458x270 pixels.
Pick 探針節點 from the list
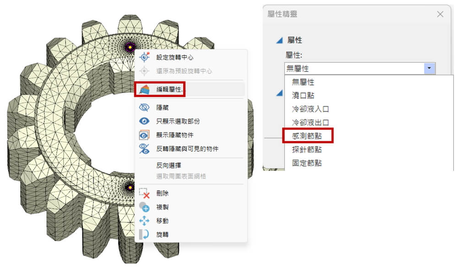307,150
